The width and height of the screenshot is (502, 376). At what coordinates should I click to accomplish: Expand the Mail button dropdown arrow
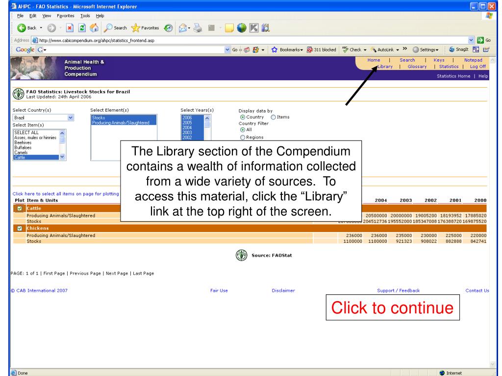pyautogui.click(x=189, y=28)
